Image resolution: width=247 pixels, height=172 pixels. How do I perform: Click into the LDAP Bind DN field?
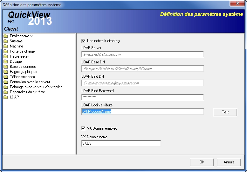[142, 83]
